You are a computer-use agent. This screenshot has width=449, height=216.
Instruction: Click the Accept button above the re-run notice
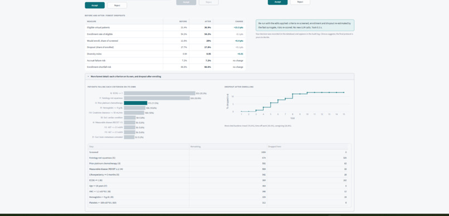pos(277,2)
